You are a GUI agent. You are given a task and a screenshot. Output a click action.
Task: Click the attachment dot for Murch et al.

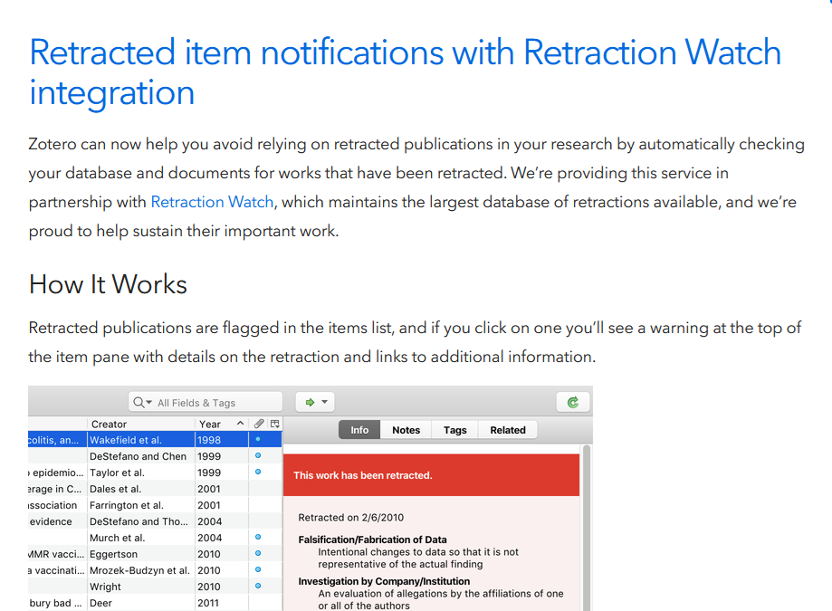click(258, 537)
